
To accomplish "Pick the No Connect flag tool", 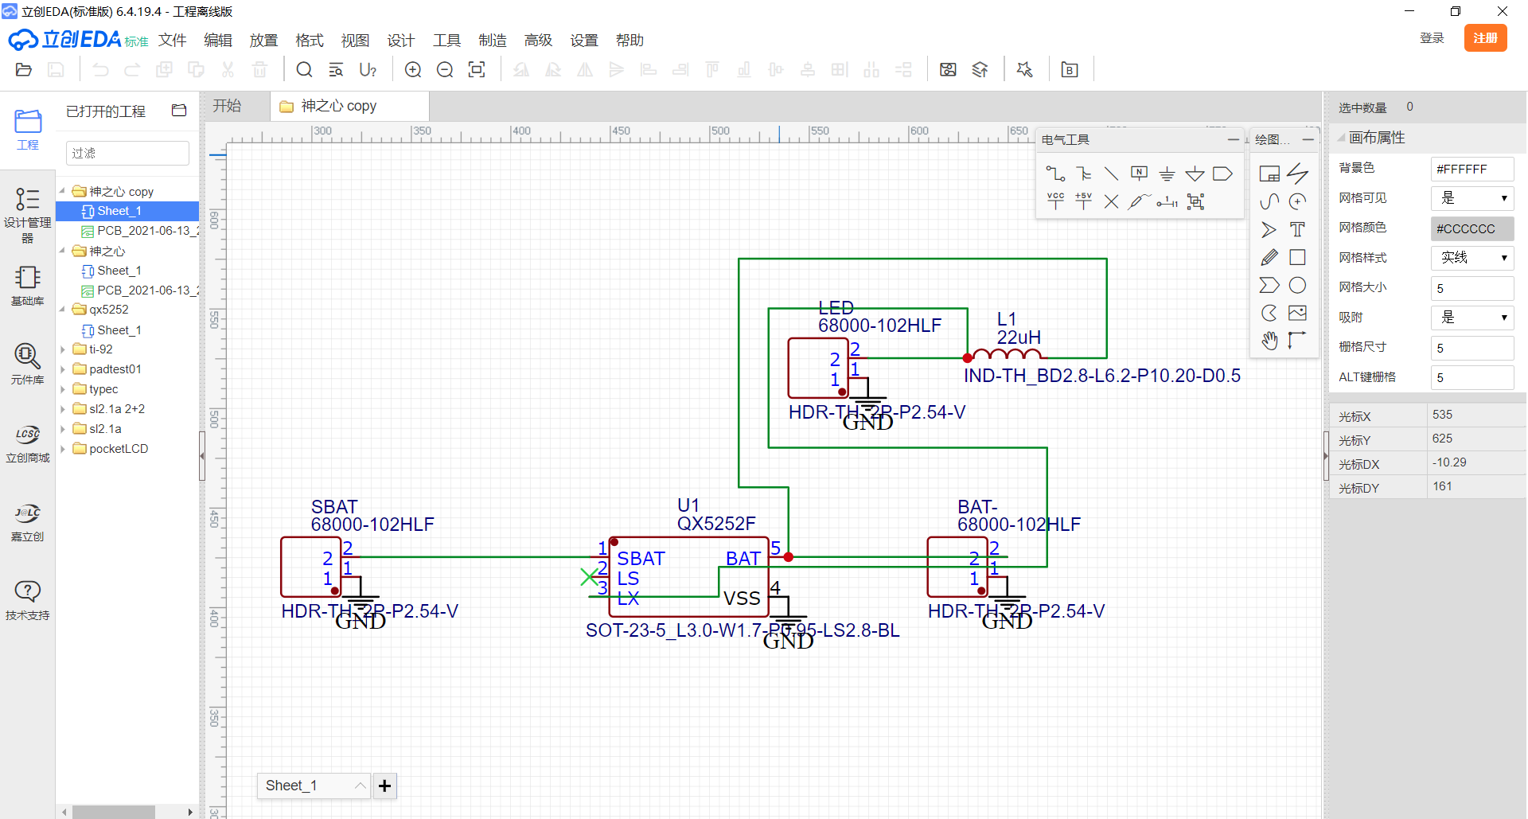I will 1111,201.
